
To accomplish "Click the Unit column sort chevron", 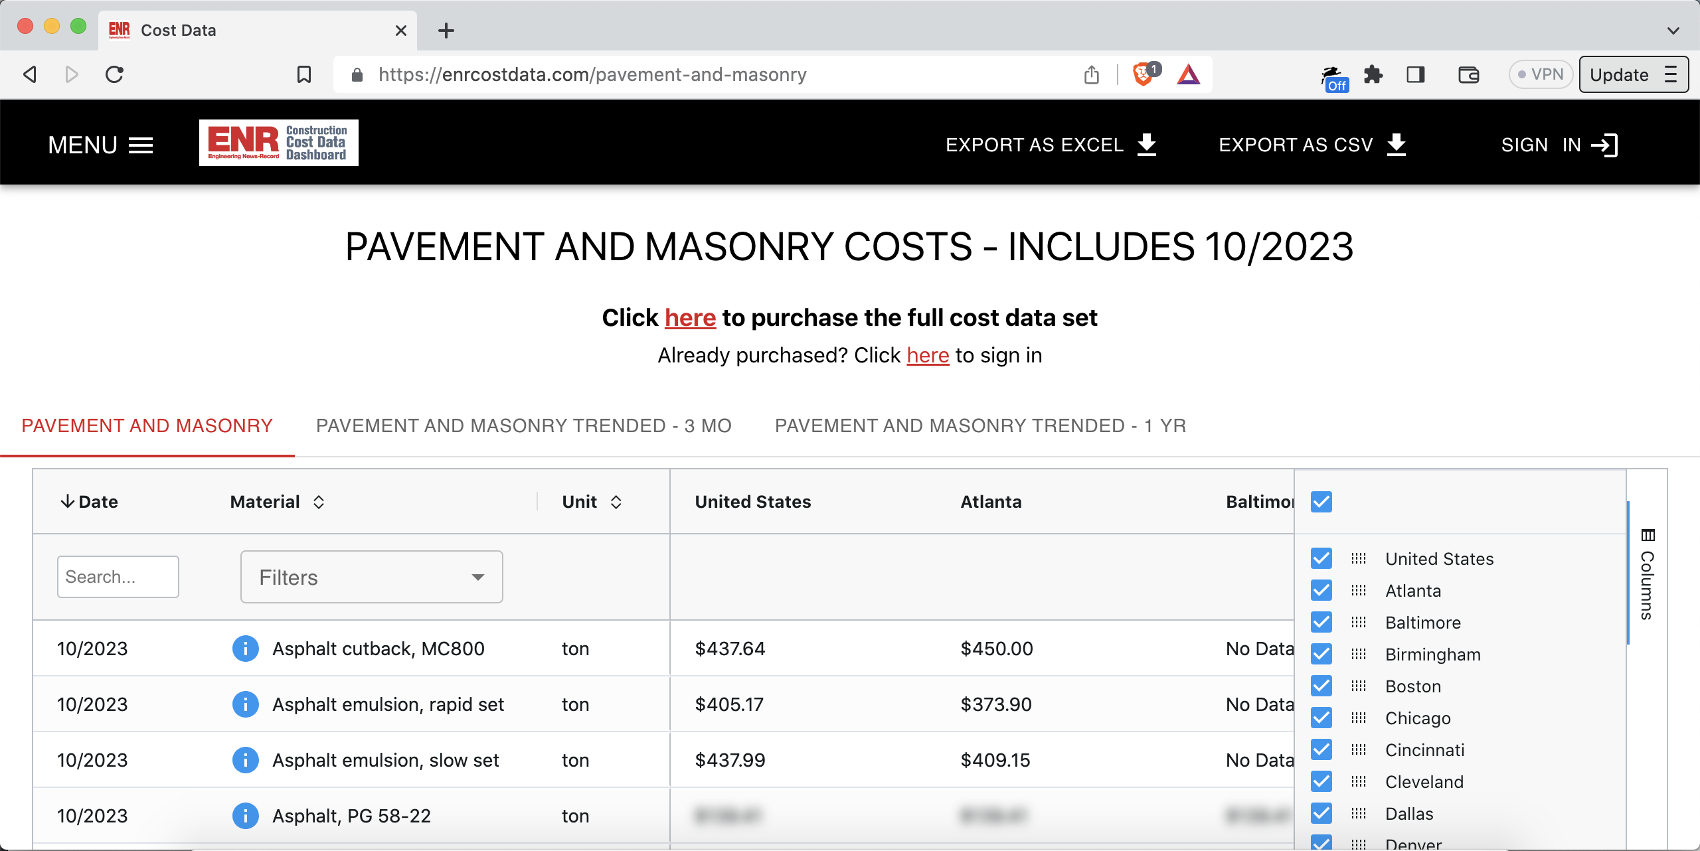I will (x=615, y=502).
